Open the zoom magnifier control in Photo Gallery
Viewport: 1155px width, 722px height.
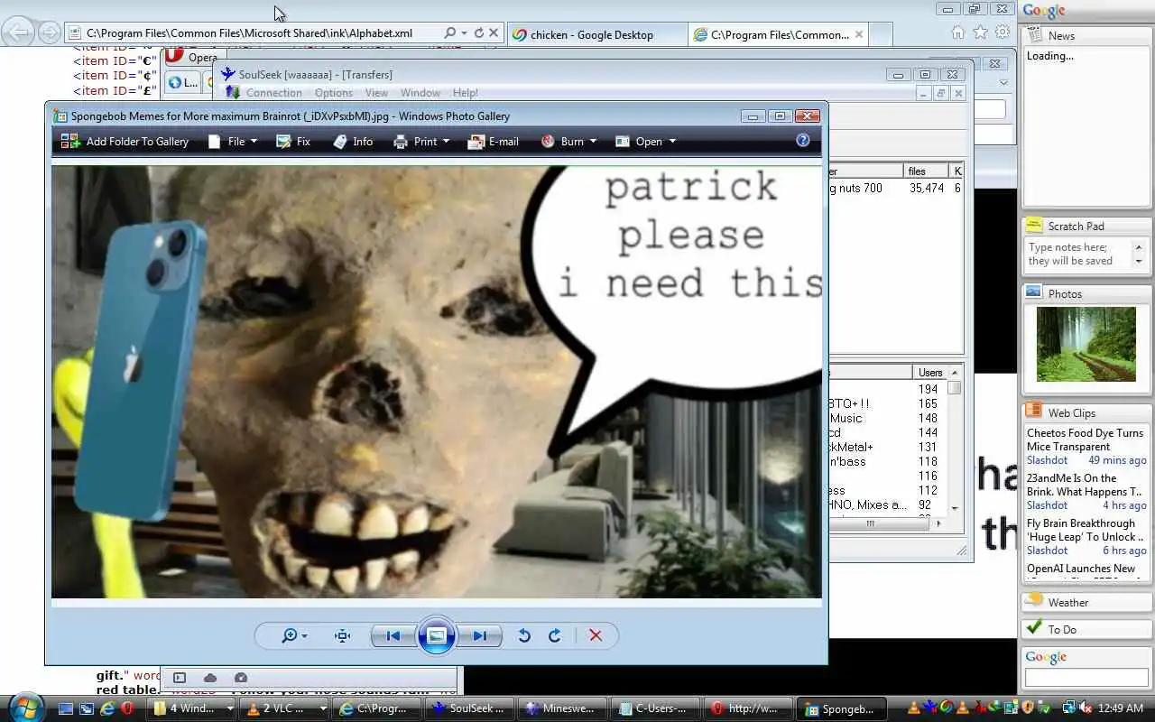[x=293, y=636]
